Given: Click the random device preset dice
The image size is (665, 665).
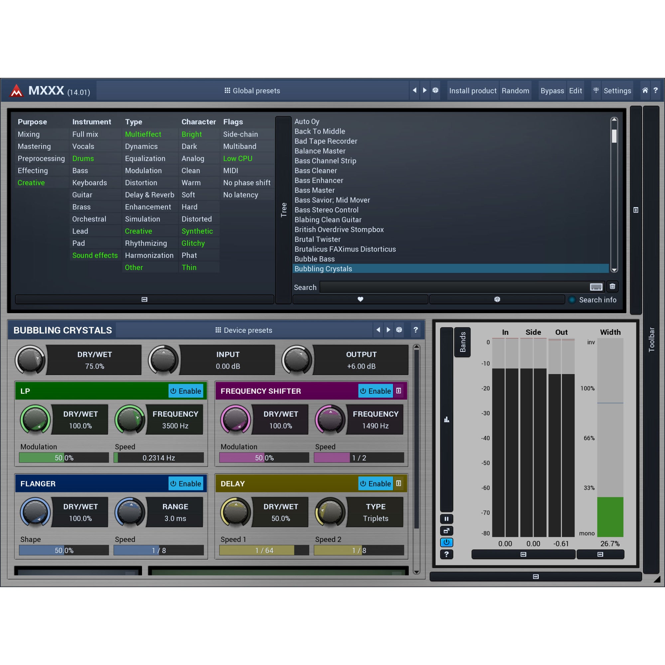Looking at the screenshot, I should 399,330.
